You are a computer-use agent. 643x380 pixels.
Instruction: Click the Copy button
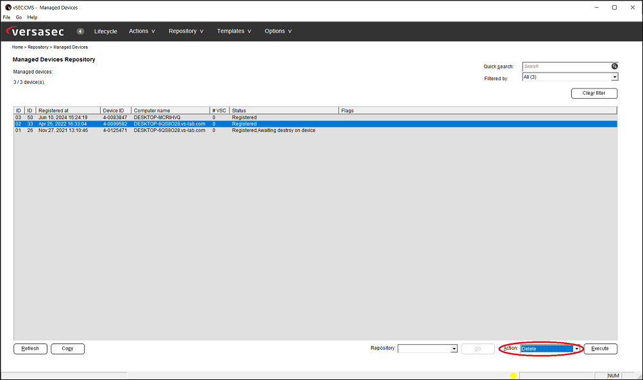(68, 349)
